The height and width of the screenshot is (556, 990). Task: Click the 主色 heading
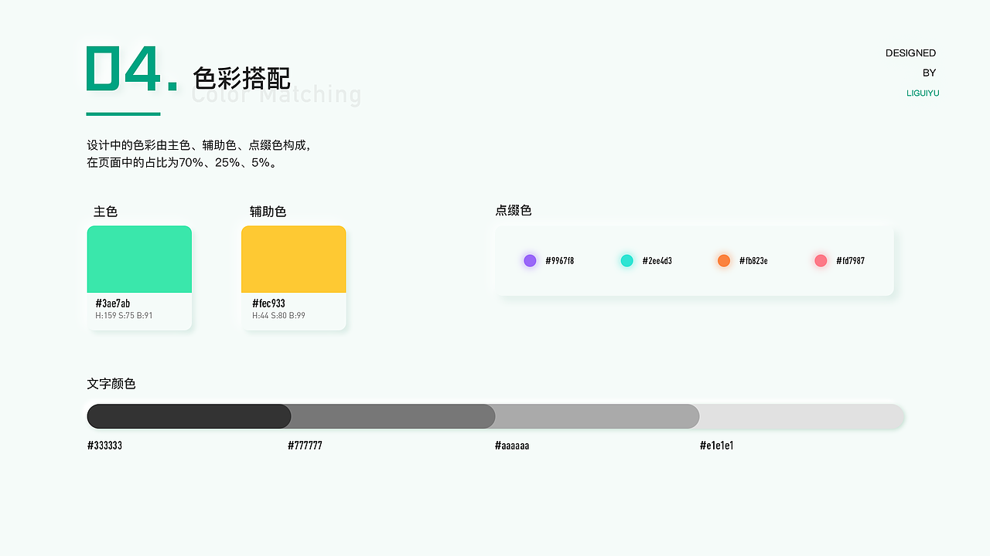(x=106, y=212)
